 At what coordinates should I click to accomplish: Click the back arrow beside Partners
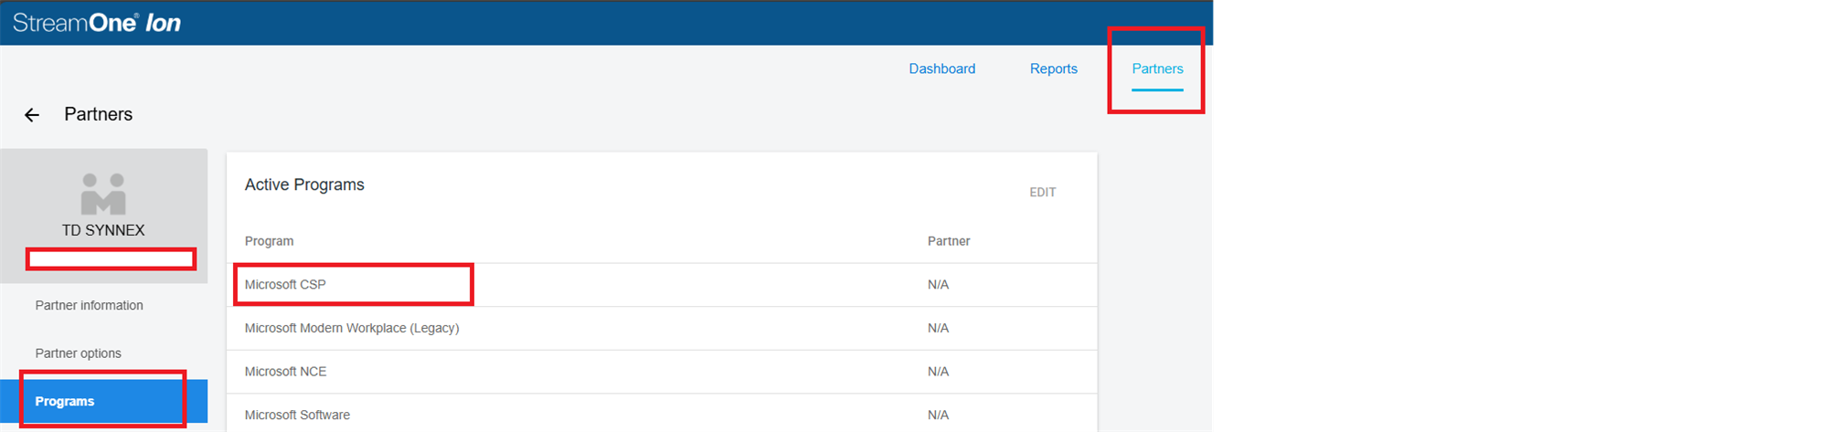pos(32,115)
